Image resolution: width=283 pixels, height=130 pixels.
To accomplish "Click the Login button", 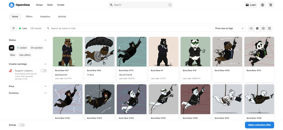I will (251, 5).
